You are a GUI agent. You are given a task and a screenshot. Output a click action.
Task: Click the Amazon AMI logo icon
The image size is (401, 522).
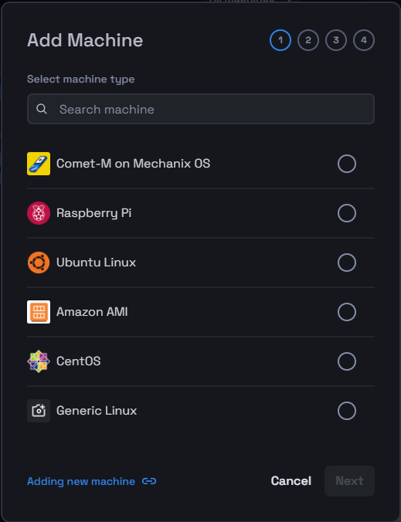39,312
